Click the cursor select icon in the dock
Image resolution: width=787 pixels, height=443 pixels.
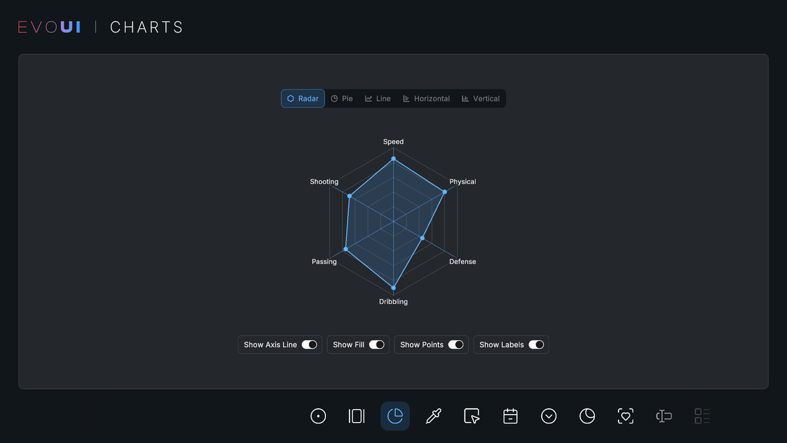click(472, 415)
